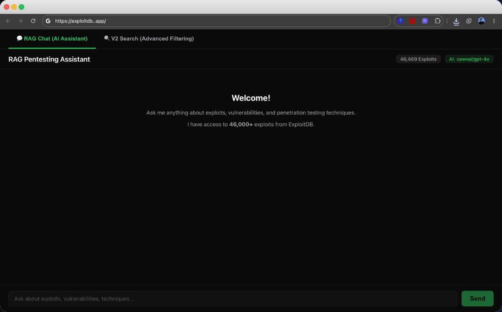The height and width of the screenshot is (312, 502).
Task: Click the Google icon in address bar
Action: 48,21
